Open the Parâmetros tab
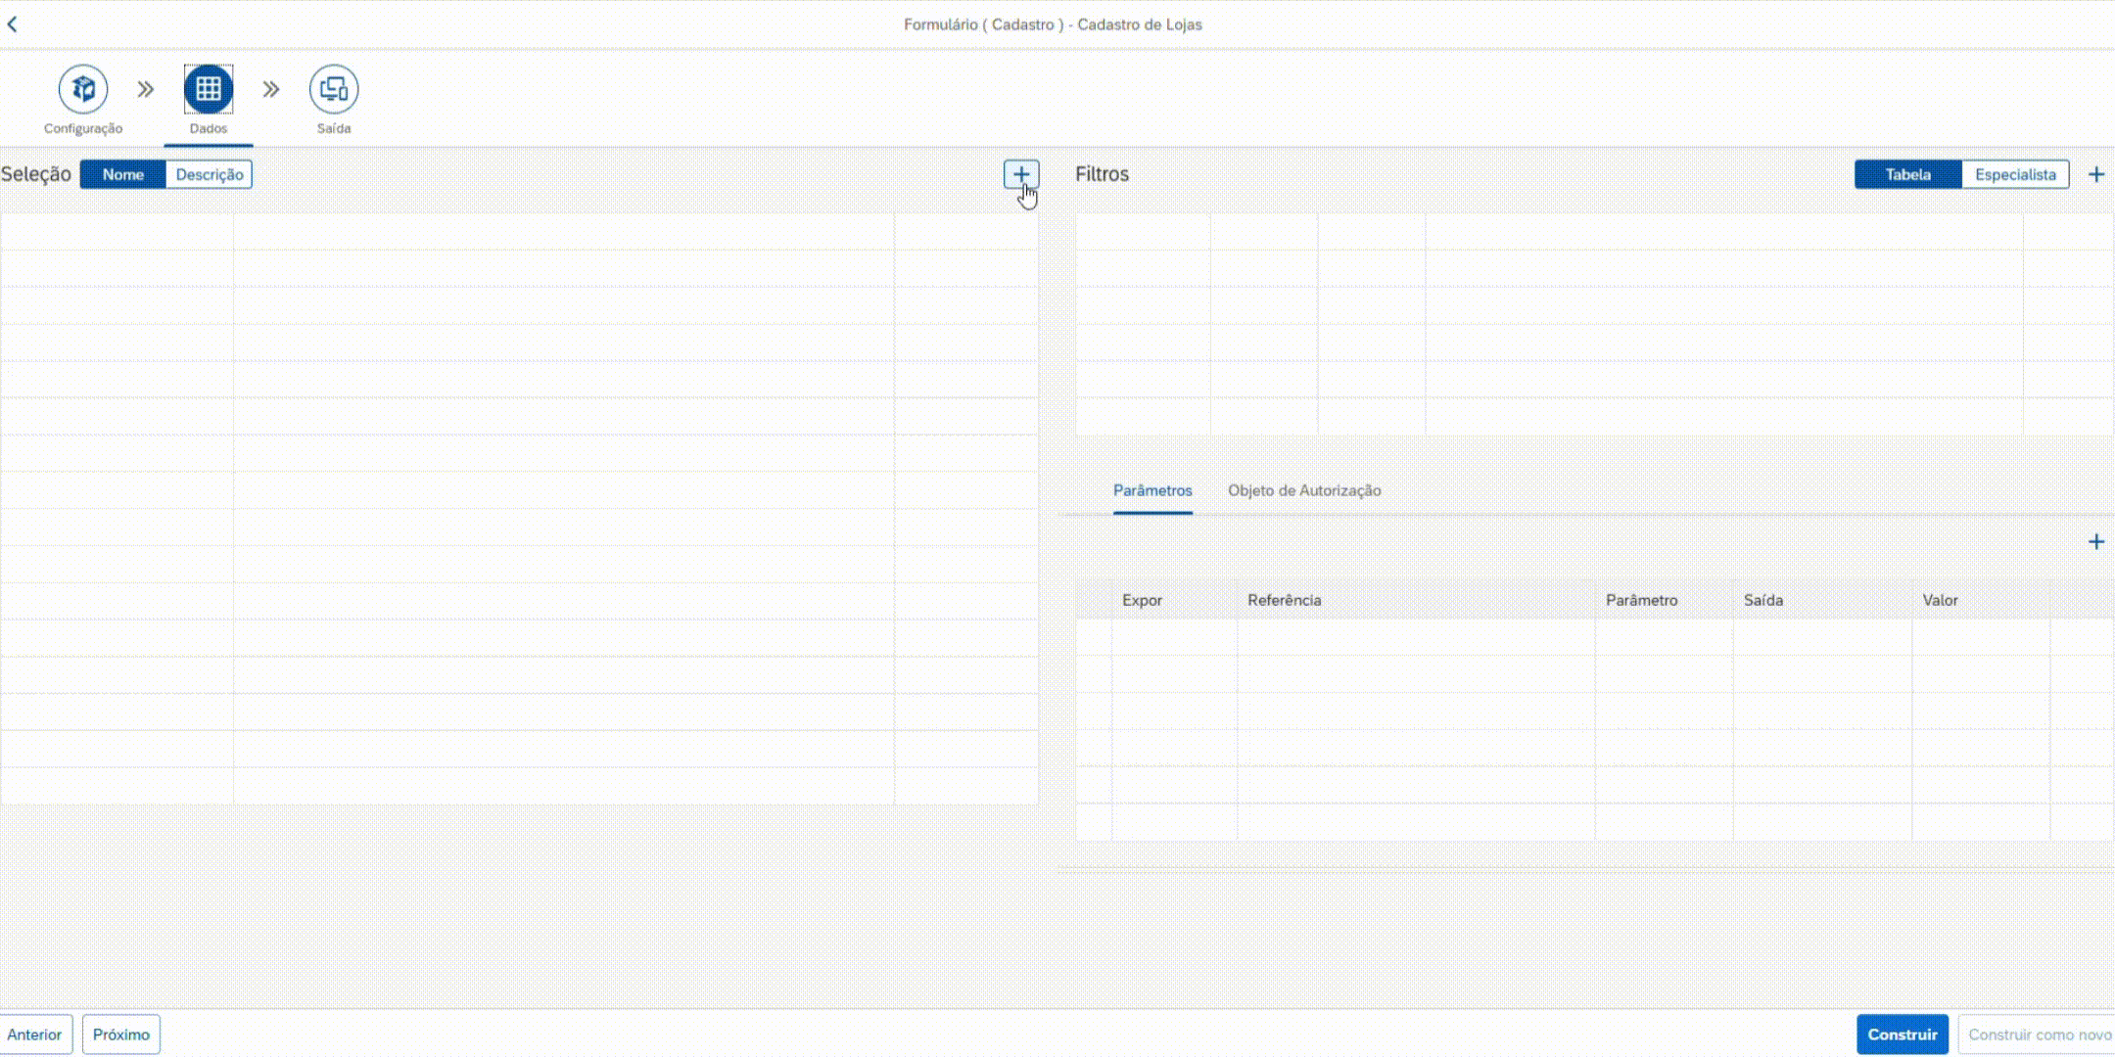 click(1152, 490)
